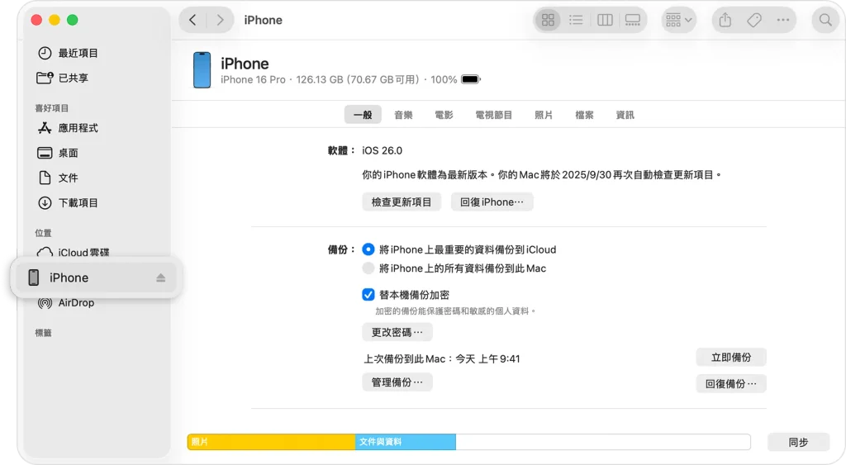The height and width of the screenshot is (465, 846).
Task: Switch to the 照片 tab
Action: click(544, 115)
